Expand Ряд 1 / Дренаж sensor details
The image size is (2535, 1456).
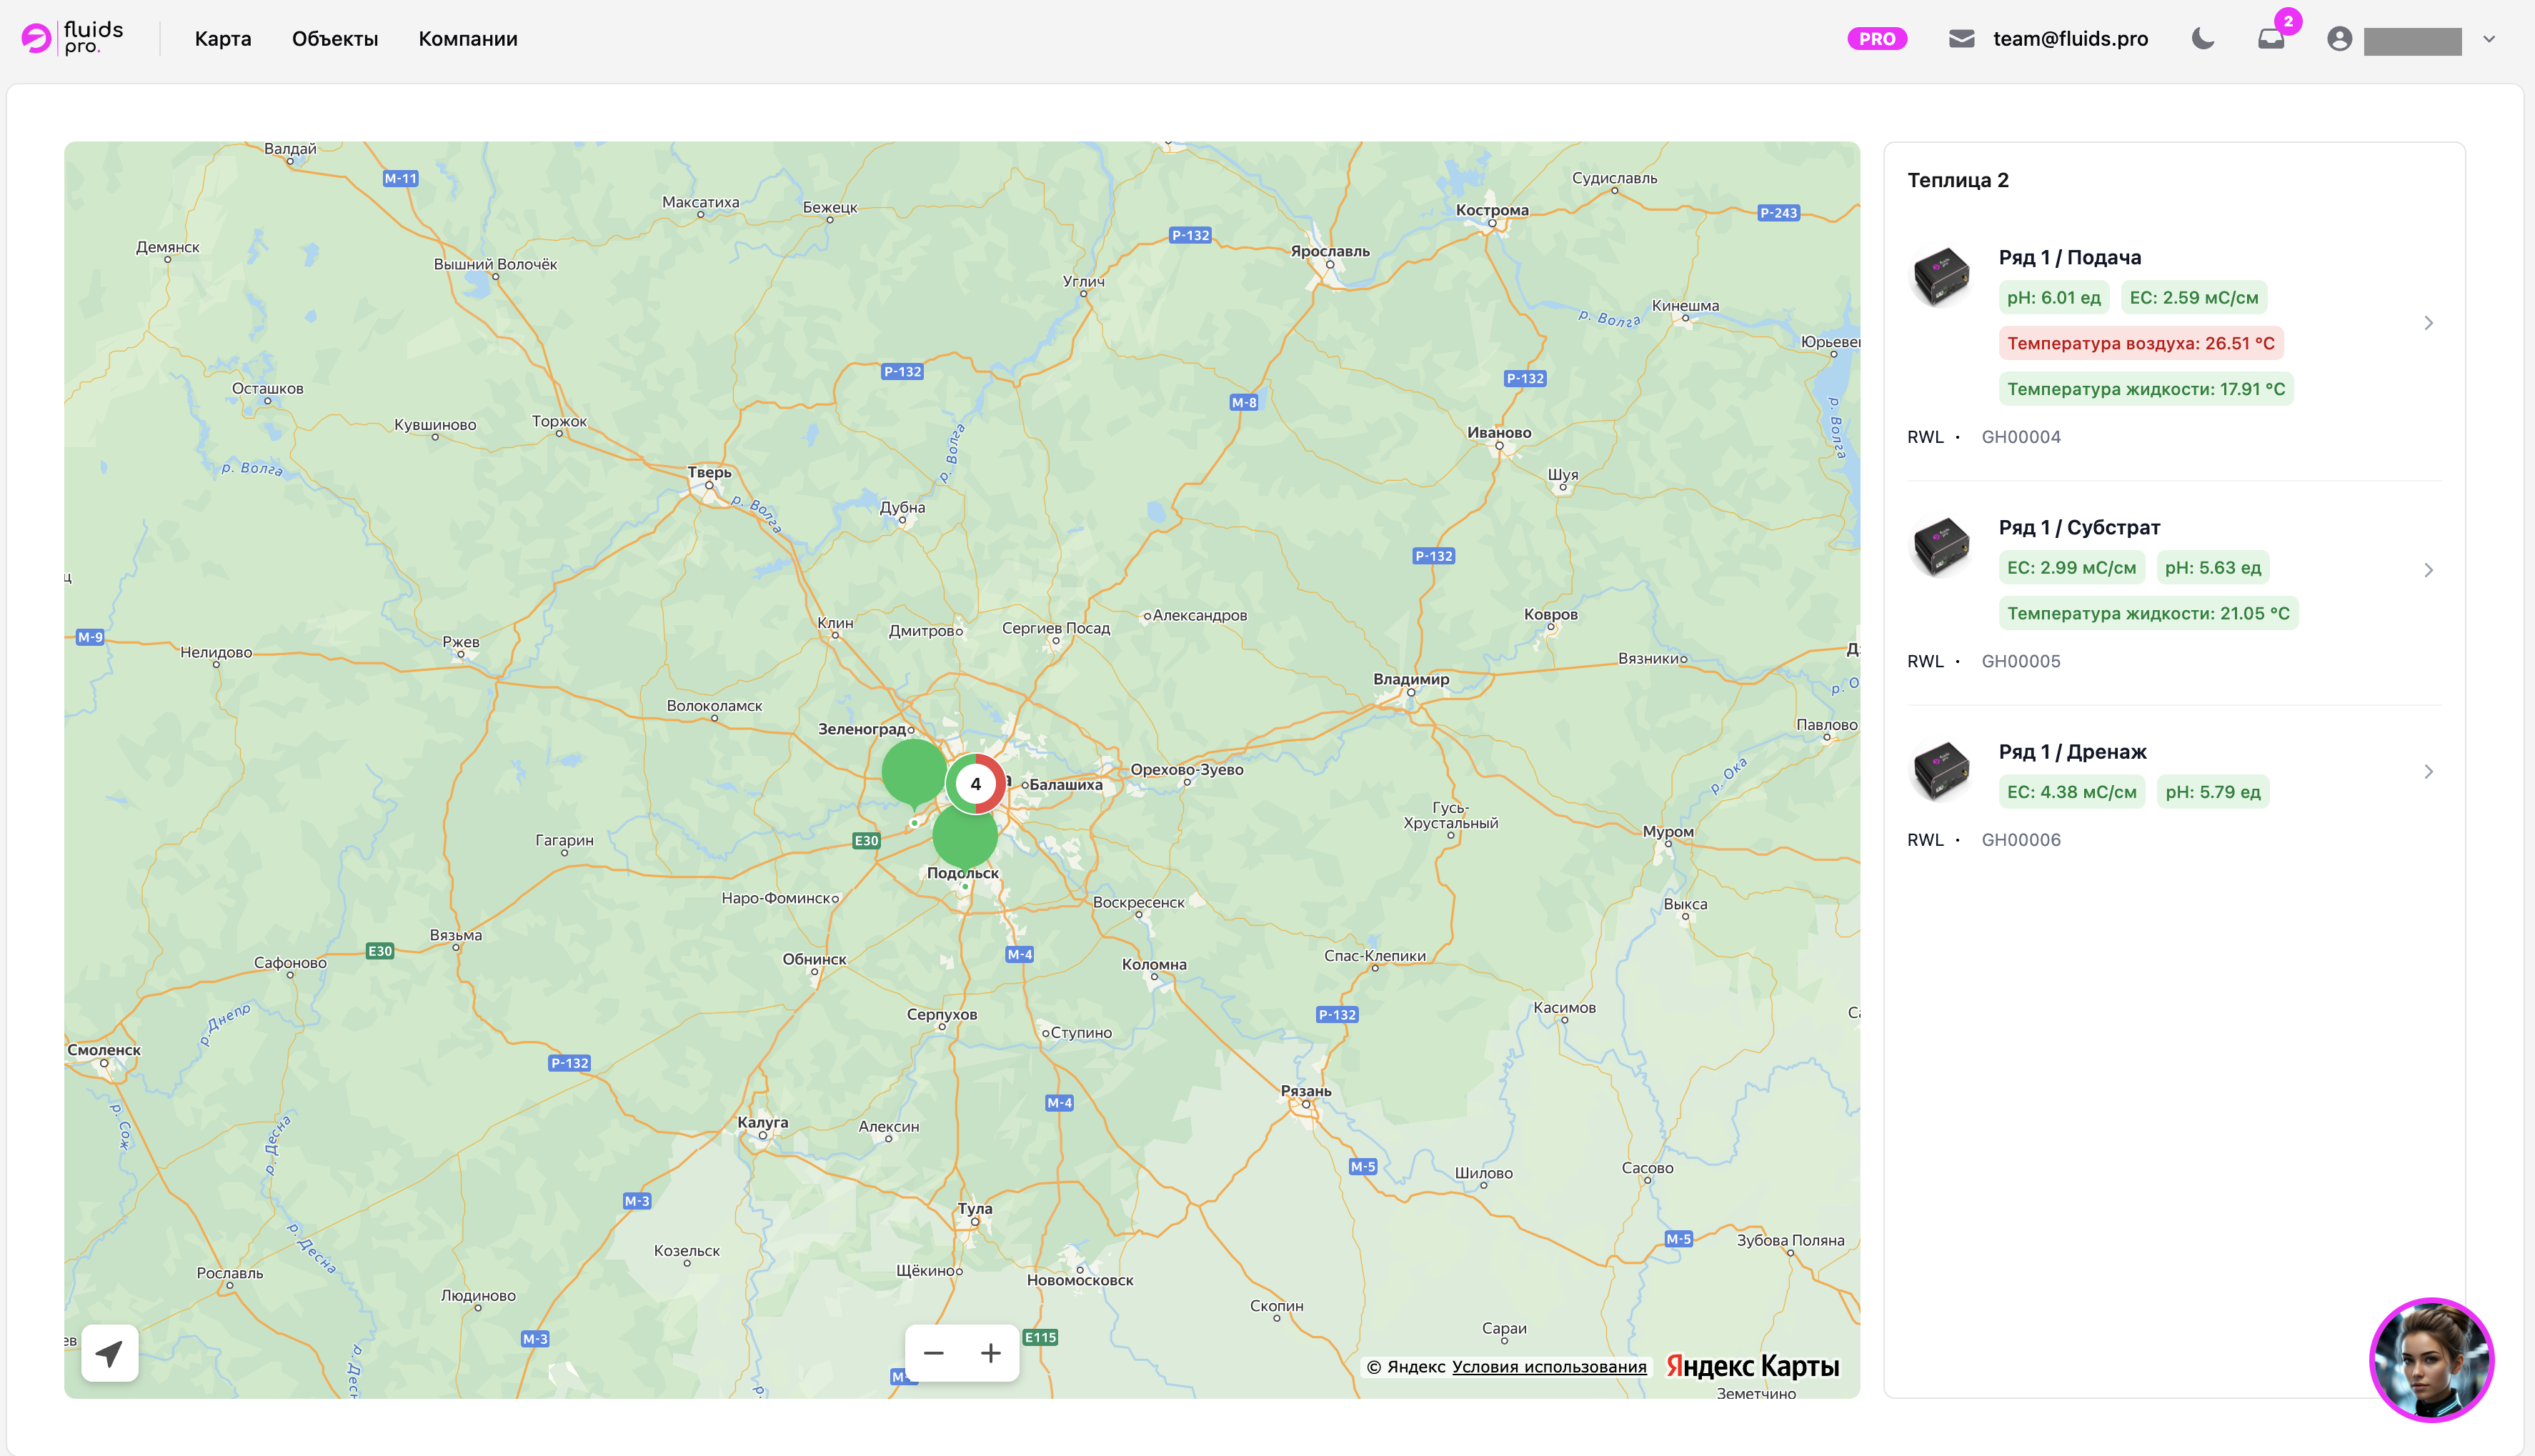coord(2428,771)
